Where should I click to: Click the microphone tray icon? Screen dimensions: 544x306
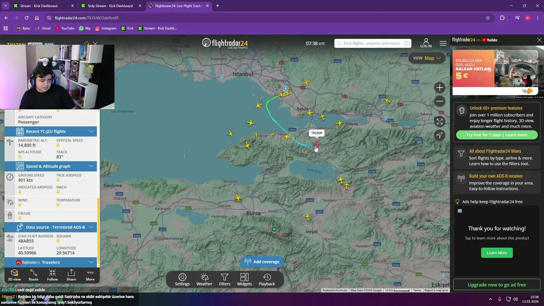tap(499, 299)
